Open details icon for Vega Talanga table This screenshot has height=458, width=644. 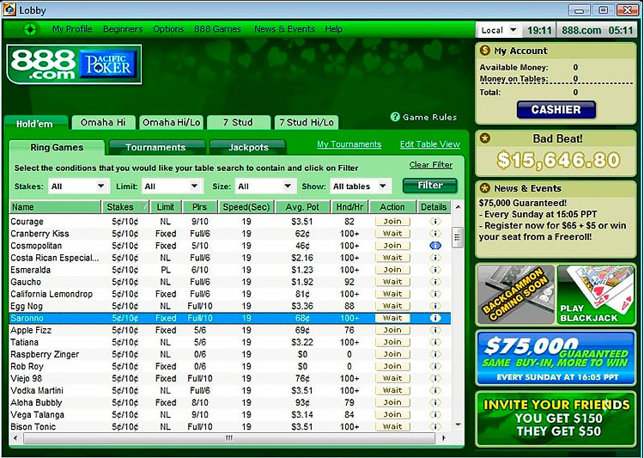click(x=435, y=414)
